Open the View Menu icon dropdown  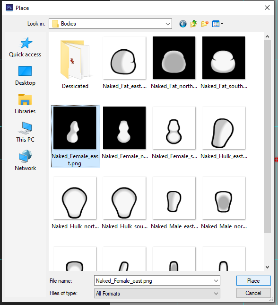pos(217,24)
